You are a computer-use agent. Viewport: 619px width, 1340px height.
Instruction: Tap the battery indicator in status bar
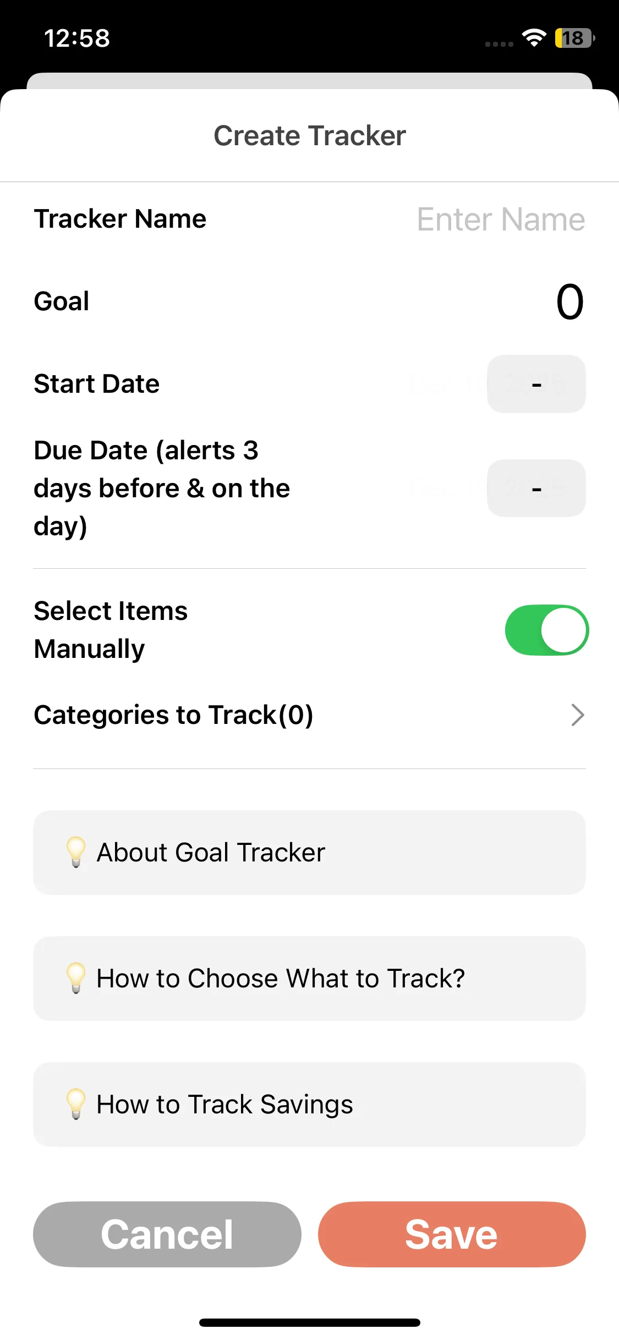[x=574, y=38]
